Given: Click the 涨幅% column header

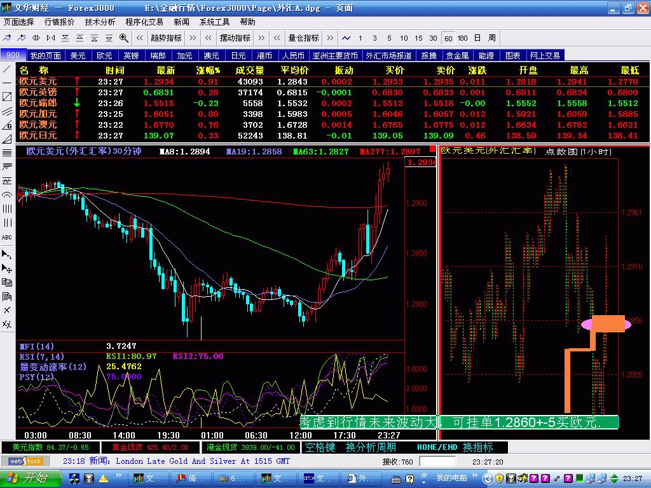Looking at the screenshot, I should [208, 71].
